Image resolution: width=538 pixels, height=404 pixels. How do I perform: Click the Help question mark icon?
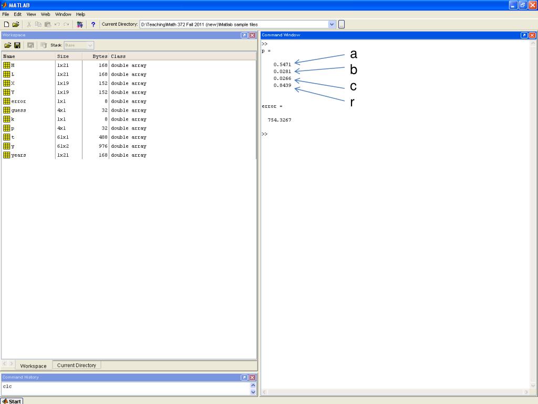[x=94, y=24]
